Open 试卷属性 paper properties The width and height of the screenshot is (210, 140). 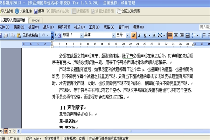(23, 11)
